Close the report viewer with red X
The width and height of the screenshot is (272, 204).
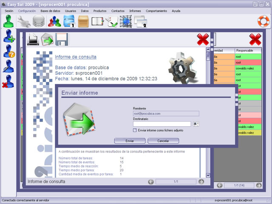point(203,40)
